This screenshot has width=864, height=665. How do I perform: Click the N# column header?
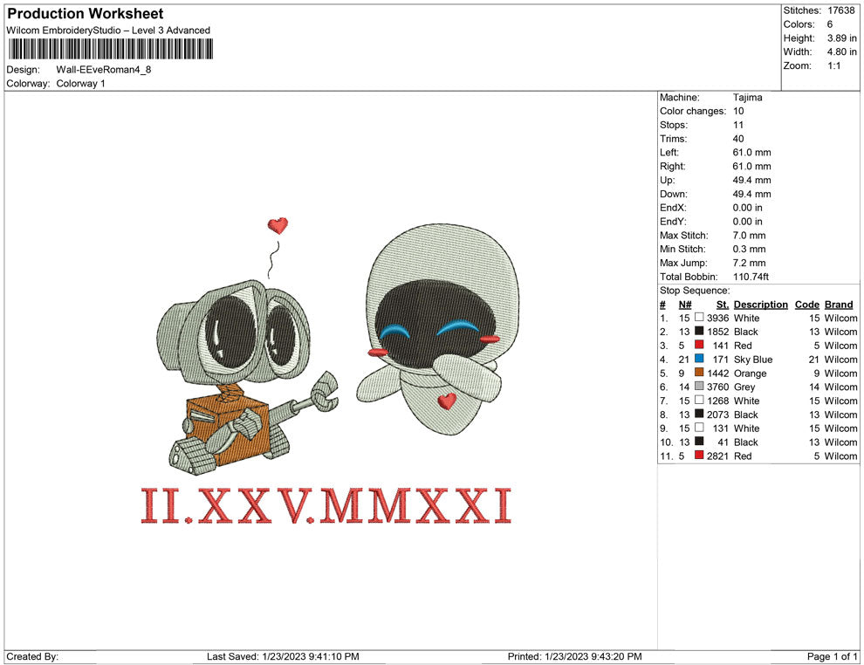685,305
